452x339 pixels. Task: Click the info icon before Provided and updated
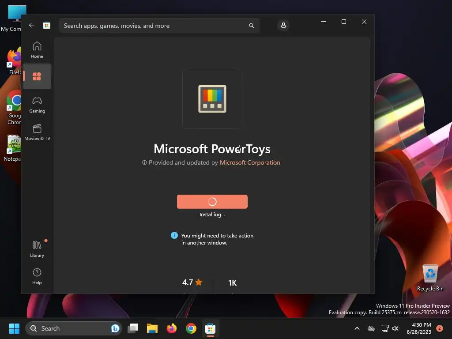click(144, 162)
